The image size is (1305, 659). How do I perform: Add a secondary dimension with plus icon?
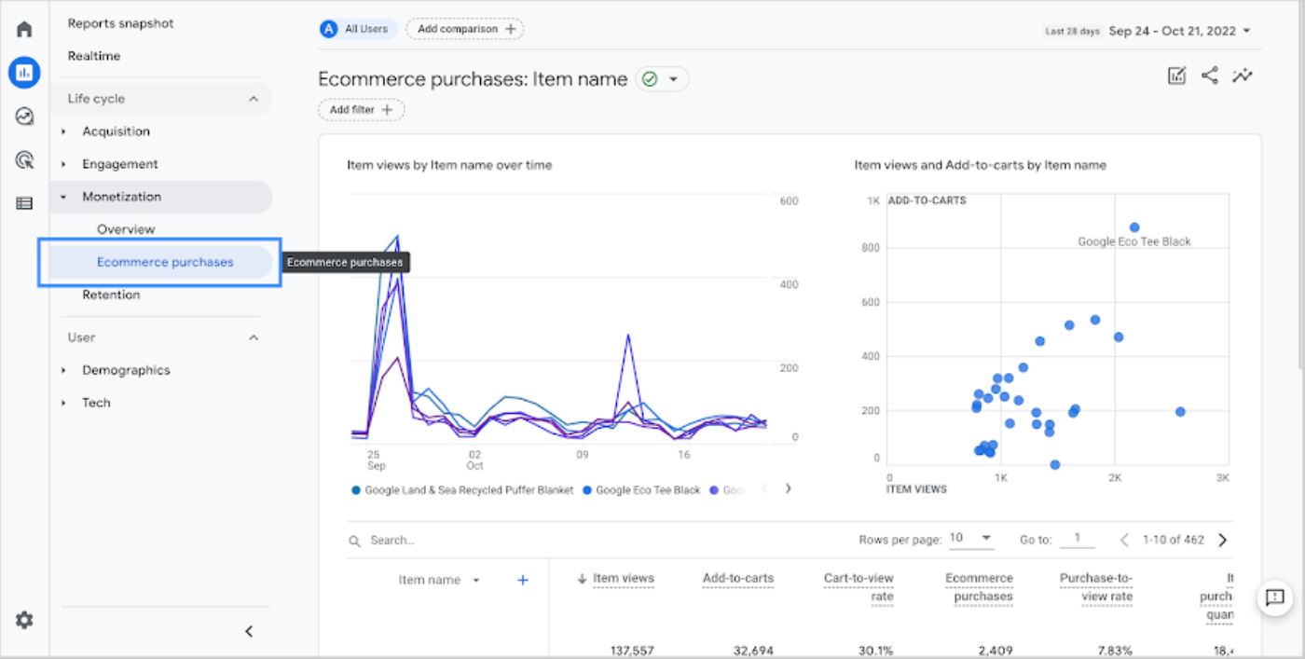click(x=523, y=580)
